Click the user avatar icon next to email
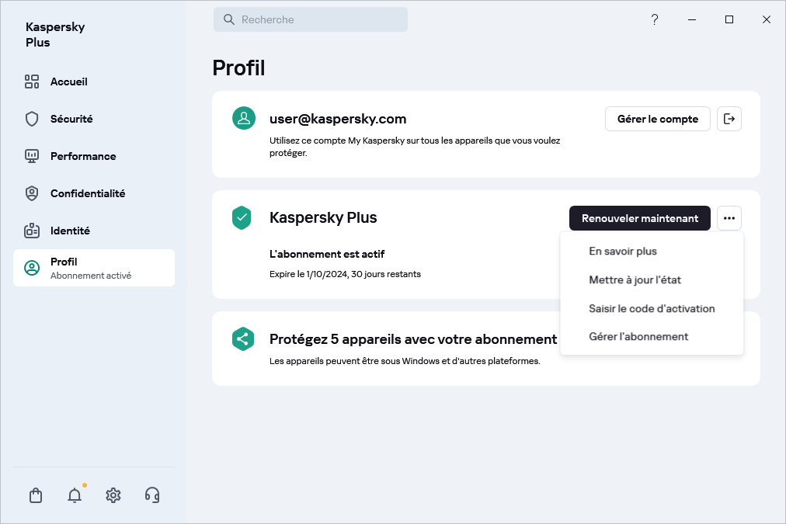The image size is (786, 524). [x=244, y=118]
